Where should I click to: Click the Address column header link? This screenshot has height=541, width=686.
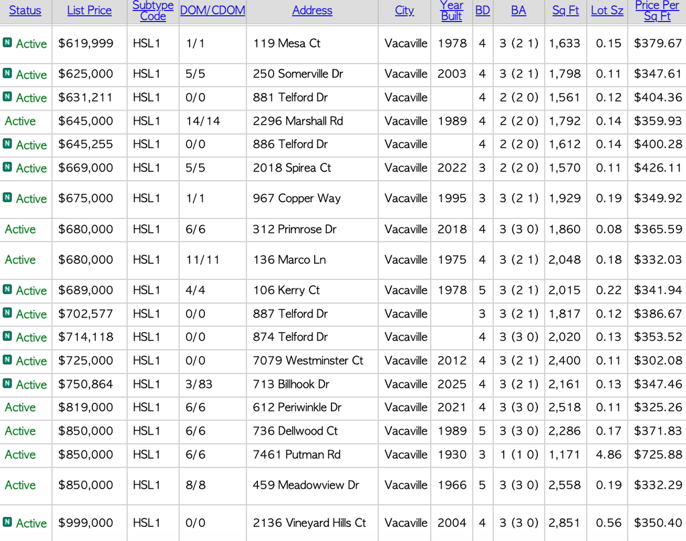tap(312, 11)
